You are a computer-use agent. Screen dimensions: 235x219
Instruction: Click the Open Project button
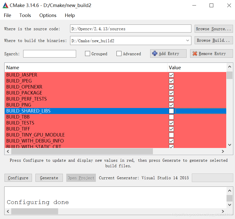[x=81, y=178]
